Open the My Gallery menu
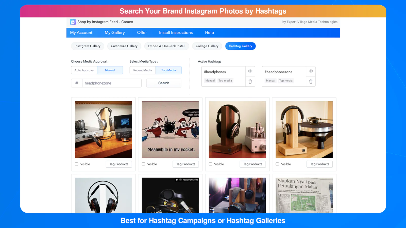406x228 pixels. point(115,33)
